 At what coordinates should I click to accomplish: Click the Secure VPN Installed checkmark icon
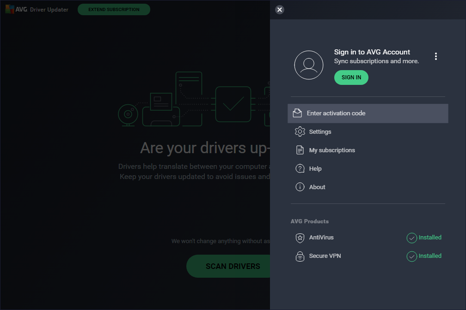coord(411,256)
